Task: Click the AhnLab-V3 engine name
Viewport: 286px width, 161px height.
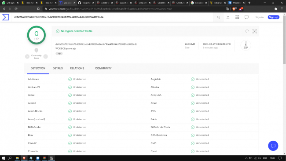Action: pyautogui.click(x=34, y=87)
